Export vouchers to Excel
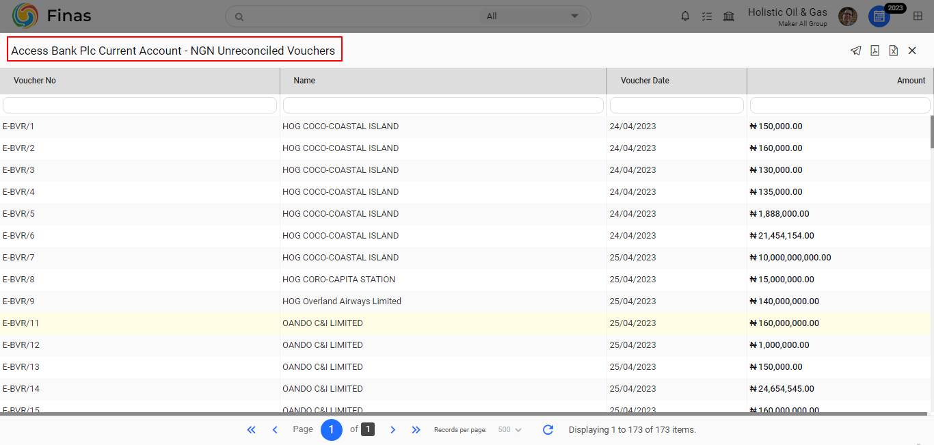 pyautogui.click(x=893, y=51)
